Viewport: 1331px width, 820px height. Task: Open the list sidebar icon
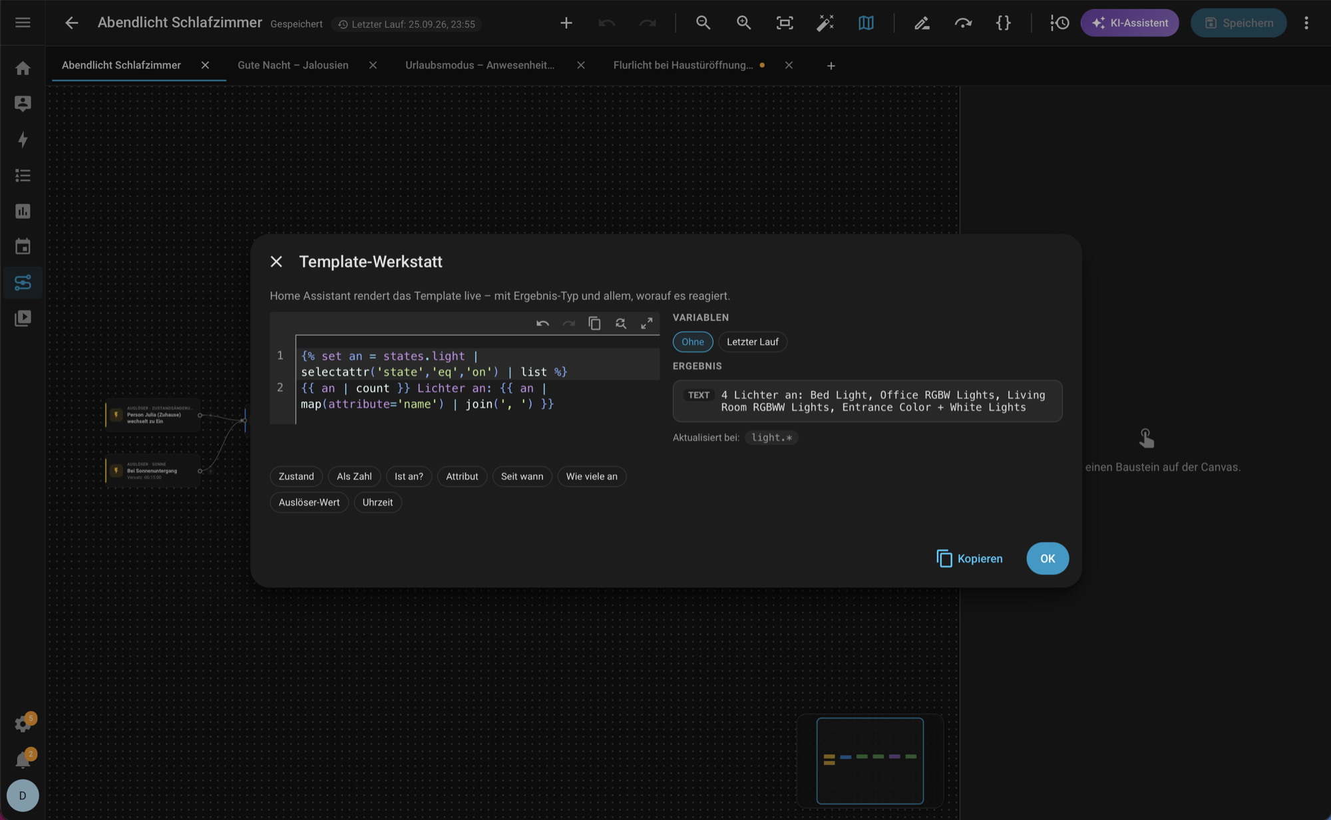click(x=23, y=176)
